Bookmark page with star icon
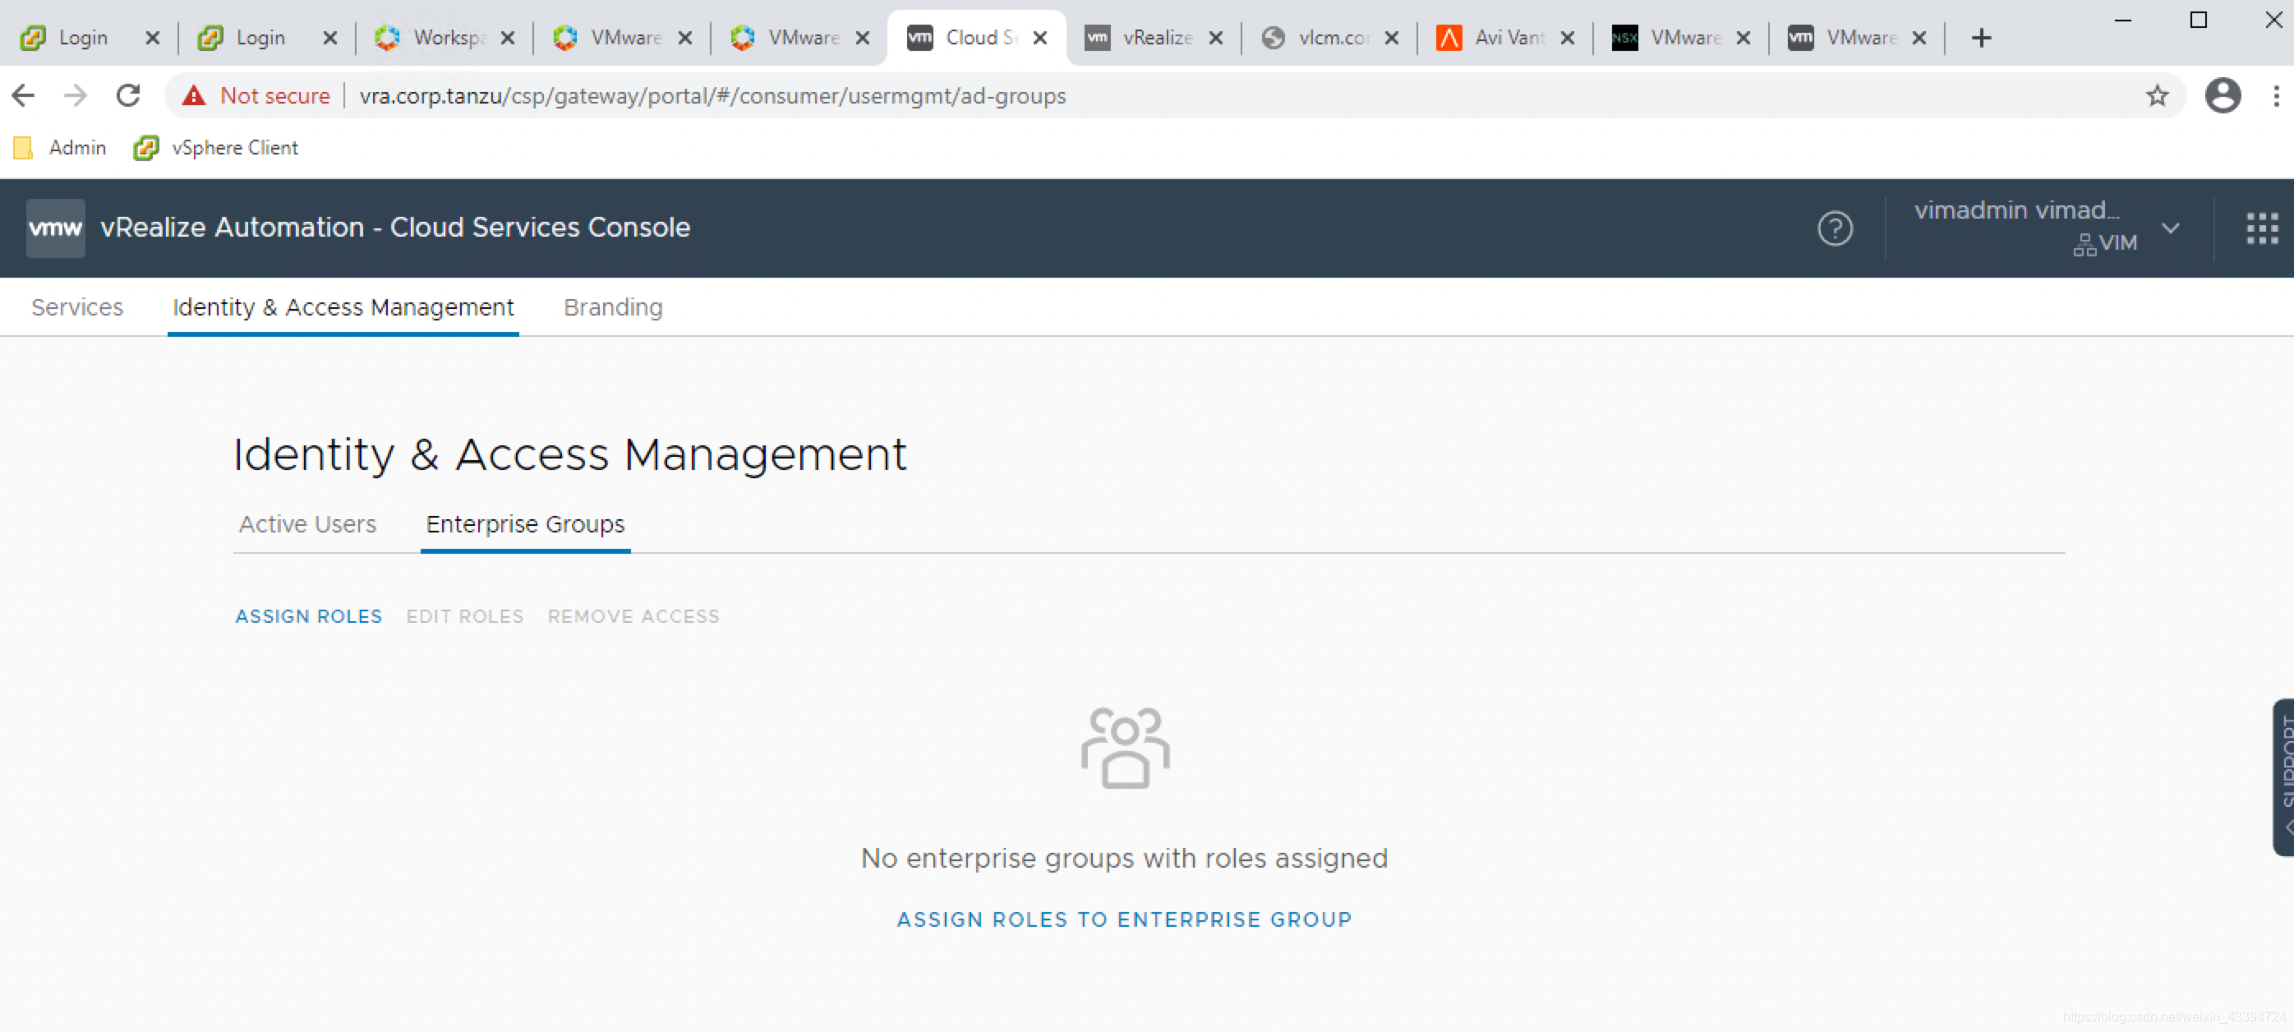This screenshot has height=1032, width=2294. click(2156, 95)
